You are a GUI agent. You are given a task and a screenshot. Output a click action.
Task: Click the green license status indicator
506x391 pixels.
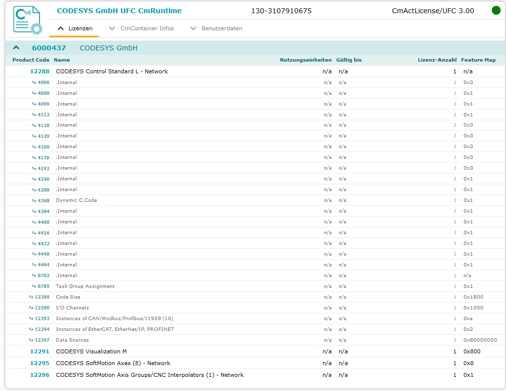pyautogui.click(x=496, y=10)
